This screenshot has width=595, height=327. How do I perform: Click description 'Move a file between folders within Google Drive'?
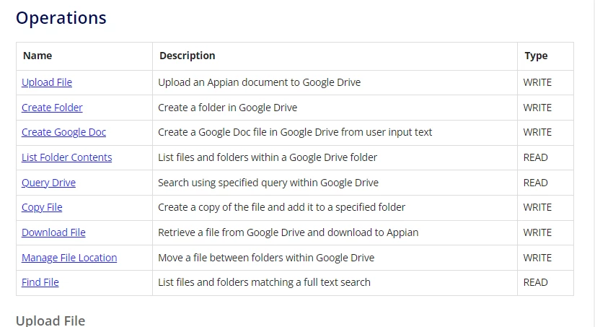click(x=266, y=258)
